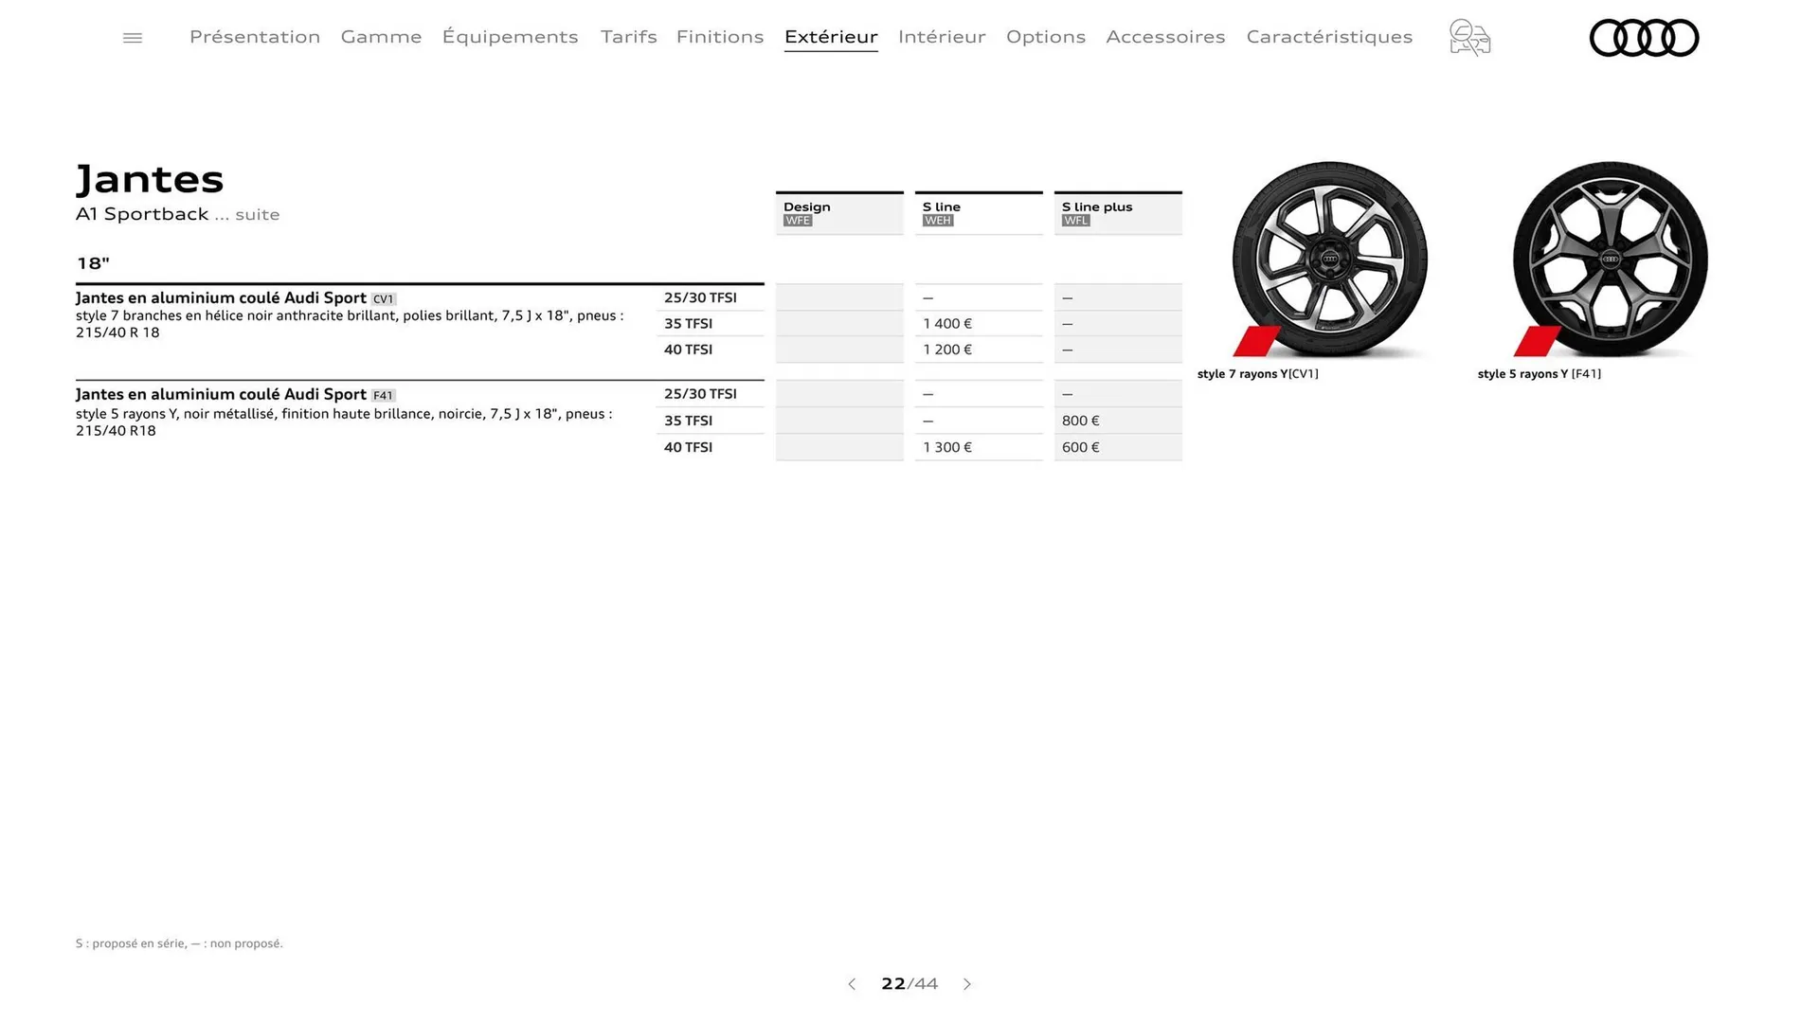The image size is (1819, 1023).
Task: Click the 22/44 page indicator
Action: click(909, 984)
